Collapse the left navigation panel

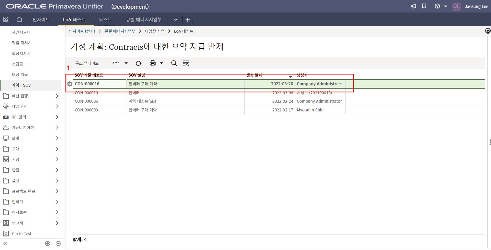[x=5, y=244]
